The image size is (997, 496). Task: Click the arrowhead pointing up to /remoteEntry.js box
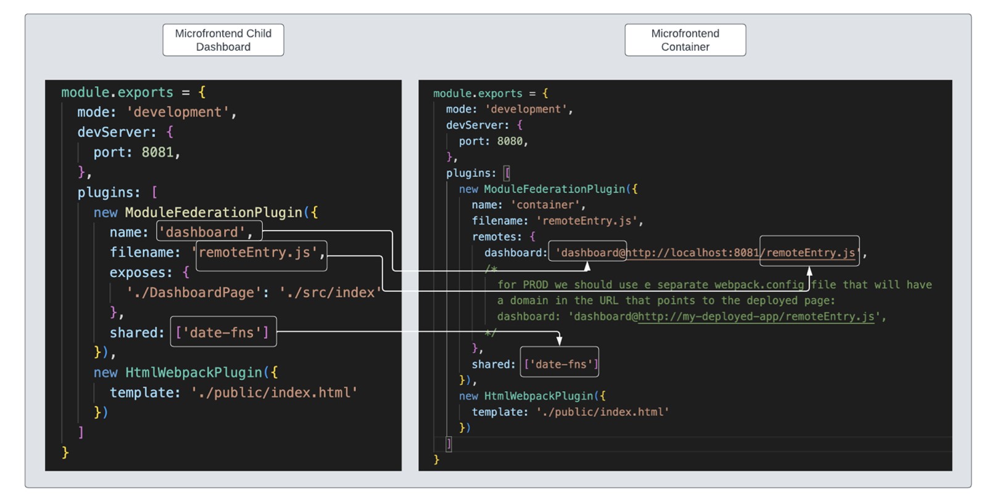809,271
